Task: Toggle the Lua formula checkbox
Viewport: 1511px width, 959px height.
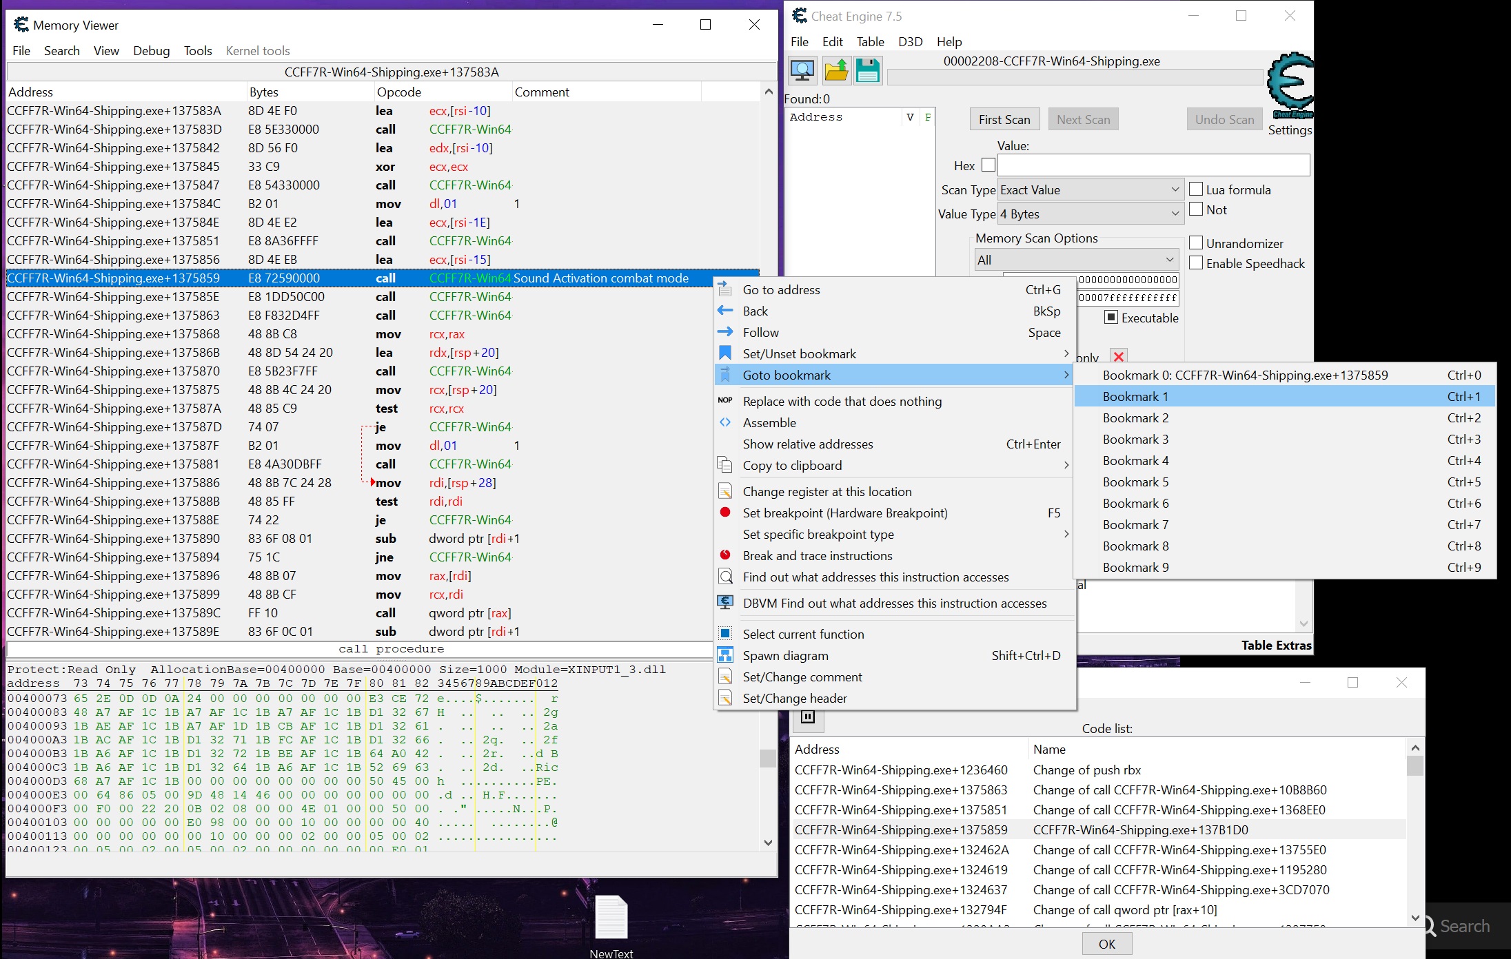Action: tap(1197, 189)
